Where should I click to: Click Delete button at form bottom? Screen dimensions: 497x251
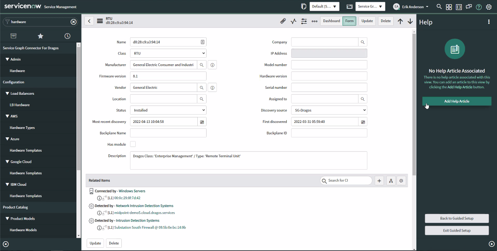(x=114, y=243)
